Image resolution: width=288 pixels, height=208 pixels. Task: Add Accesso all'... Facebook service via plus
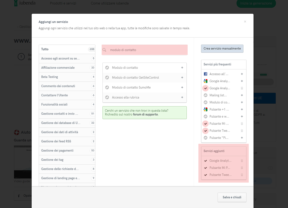[x=242, y=74]
